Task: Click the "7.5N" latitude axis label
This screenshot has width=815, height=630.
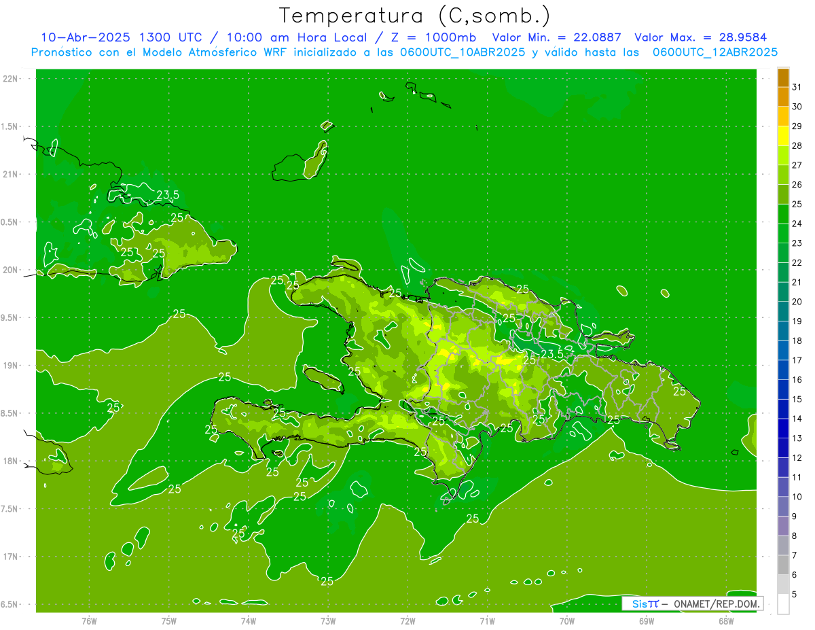Action: (10, 509)
